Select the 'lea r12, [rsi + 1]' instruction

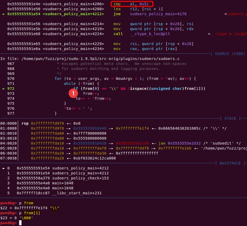138,9
